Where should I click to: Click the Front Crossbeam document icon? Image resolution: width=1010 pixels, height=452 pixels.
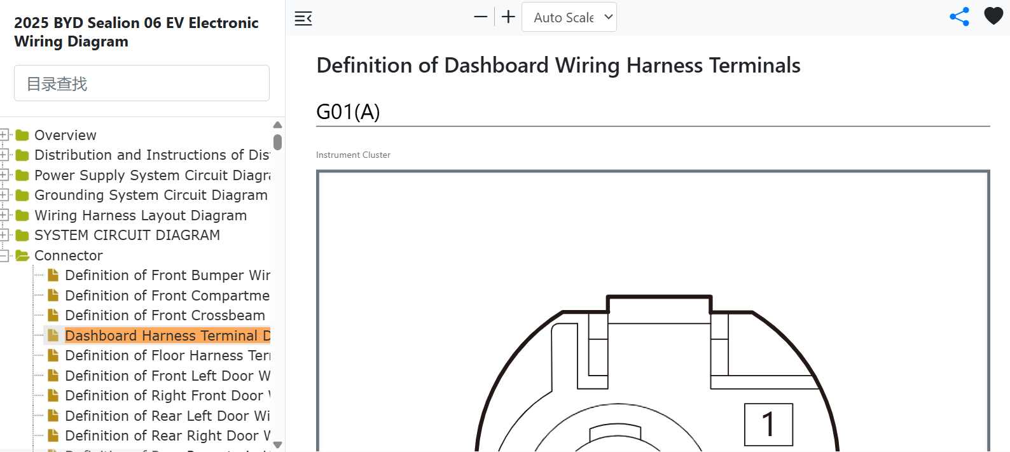(53, 315)
